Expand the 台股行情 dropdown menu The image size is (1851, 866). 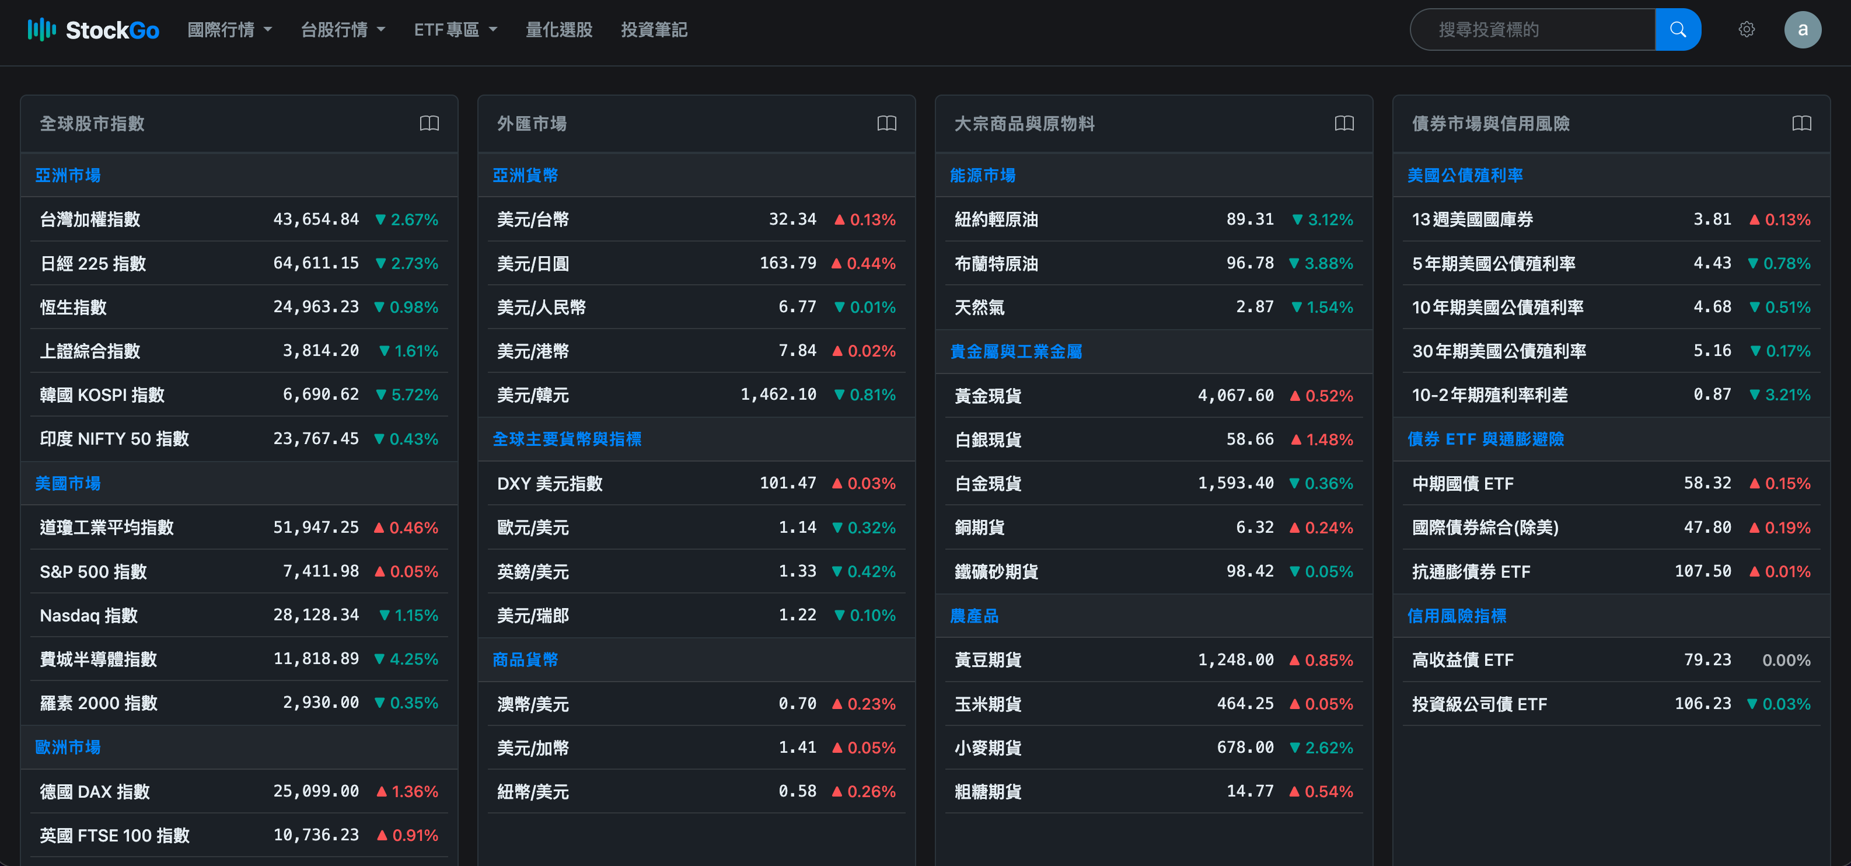(343, 29)
